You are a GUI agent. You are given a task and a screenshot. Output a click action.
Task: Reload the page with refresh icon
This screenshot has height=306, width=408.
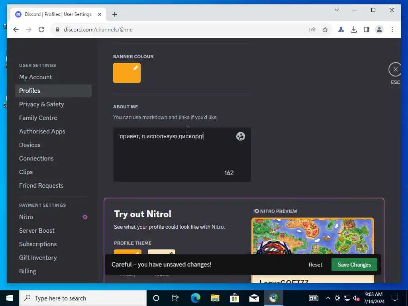click(x=41, y=29)
